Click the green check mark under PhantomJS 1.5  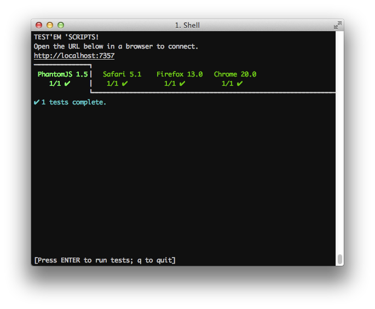[x=67, y=84]
